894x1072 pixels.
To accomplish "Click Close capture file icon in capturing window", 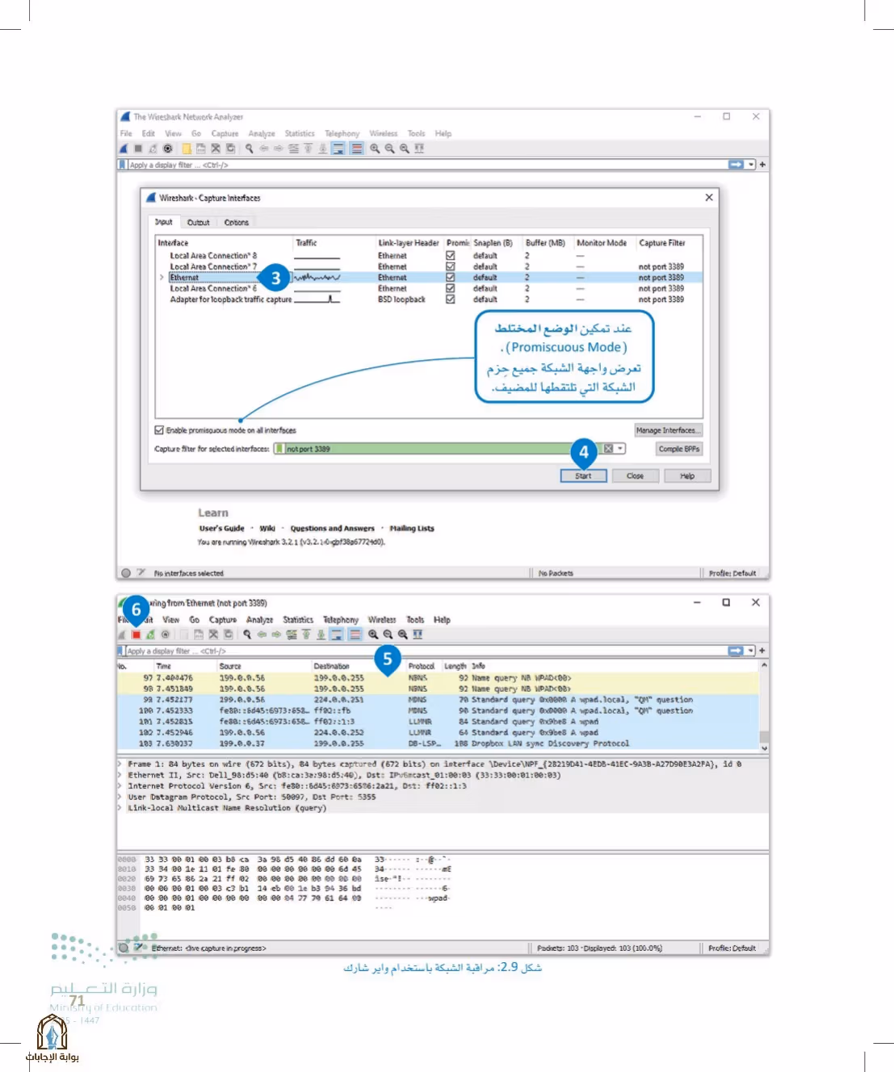I will click(214, 634).
